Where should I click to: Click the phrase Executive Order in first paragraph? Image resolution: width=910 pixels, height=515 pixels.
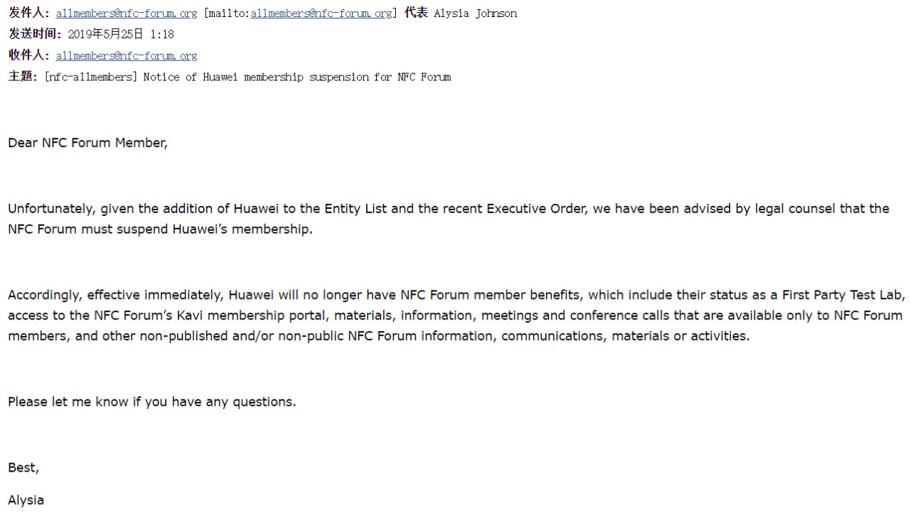(536, 209)
